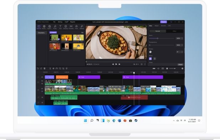Image resolution: width=220 pixels, height=140 pixels.
Task: Step to the previous frame in the preview
Action: [x=113, y=64]
